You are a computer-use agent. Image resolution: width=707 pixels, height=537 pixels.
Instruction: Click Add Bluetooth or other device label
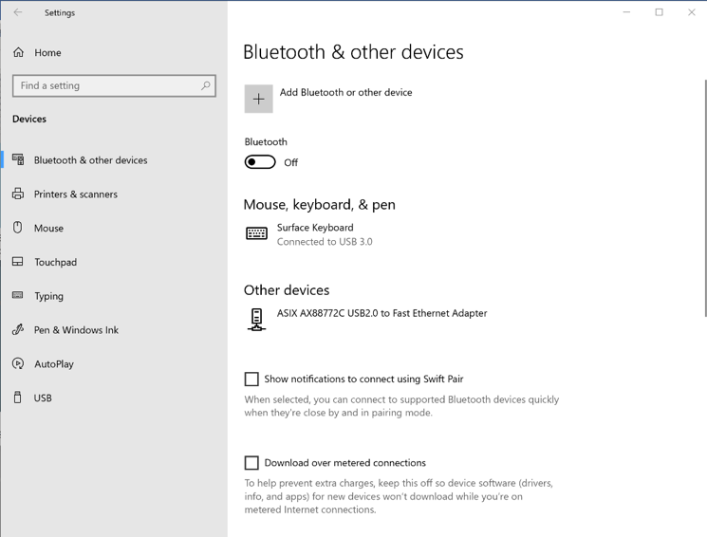point(345,92)
